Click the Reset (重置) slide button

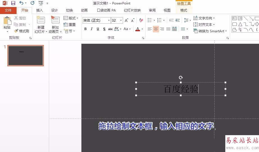click(x=70, y=25)
